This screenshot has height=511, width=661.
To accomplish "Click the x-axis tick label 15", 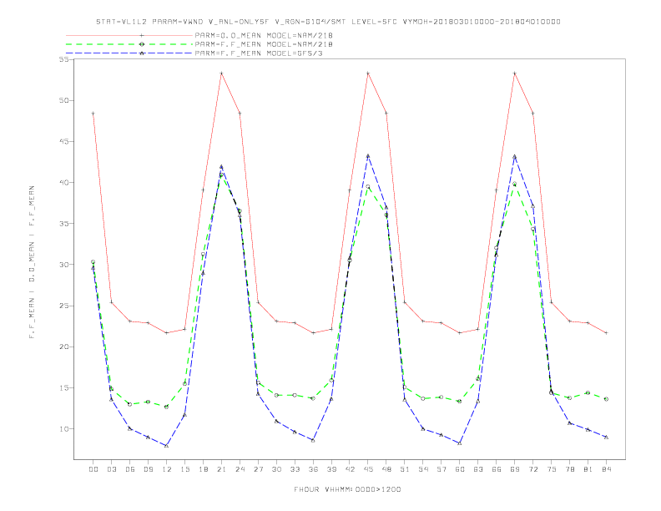I will click(x=185, y=469).
